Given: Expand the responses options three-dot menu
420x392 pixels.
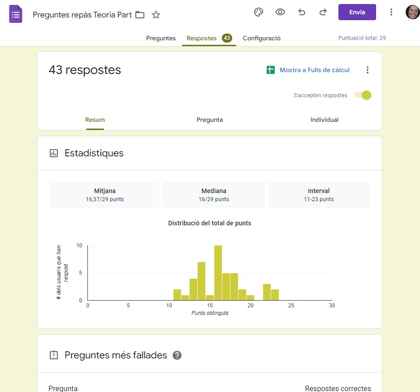Looking at the screenshot, I should coord(368,70).
